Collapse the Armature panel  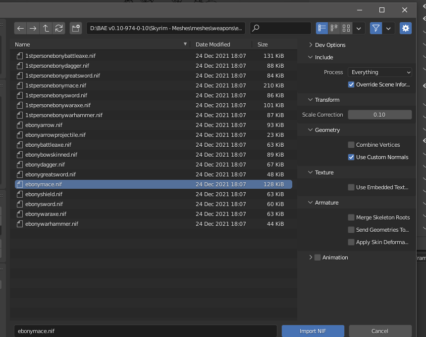310,203
